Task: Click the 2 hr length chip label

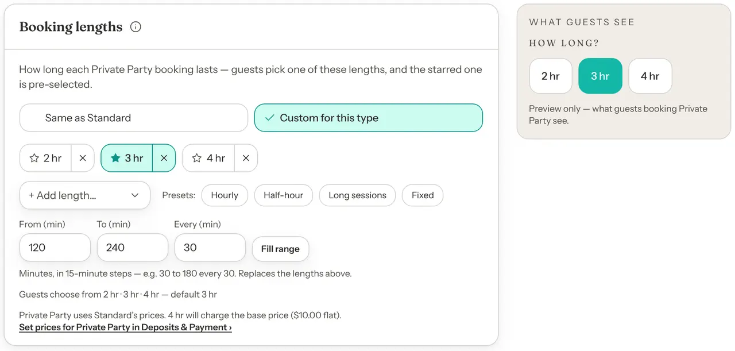Action: coord(52,158)
